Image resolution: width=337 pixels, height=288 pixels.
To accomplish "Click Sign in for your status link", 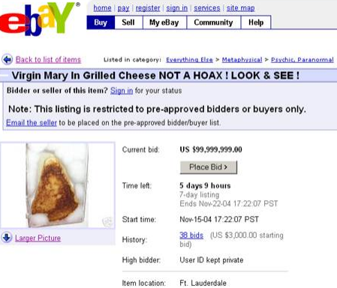I will (x=122, y=91).
